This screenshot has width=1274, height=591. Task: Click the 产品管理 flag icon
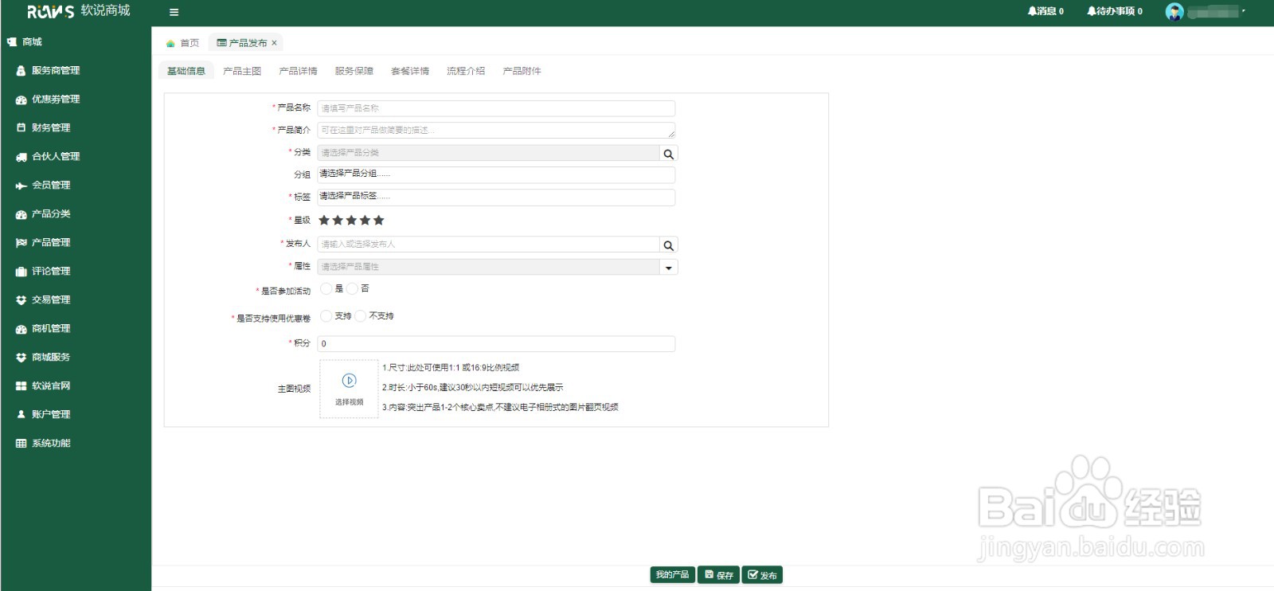point(21,243)
